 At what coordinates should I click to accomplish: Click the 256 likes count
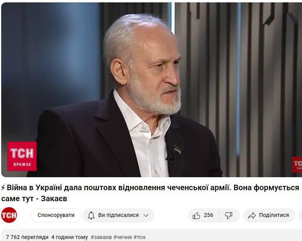click(208, 215)
